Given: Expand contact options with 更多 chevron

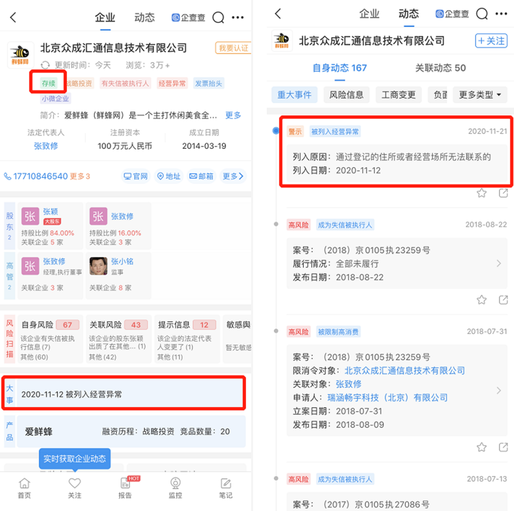Looking at the screenshot, I should (x=233, y=176).
